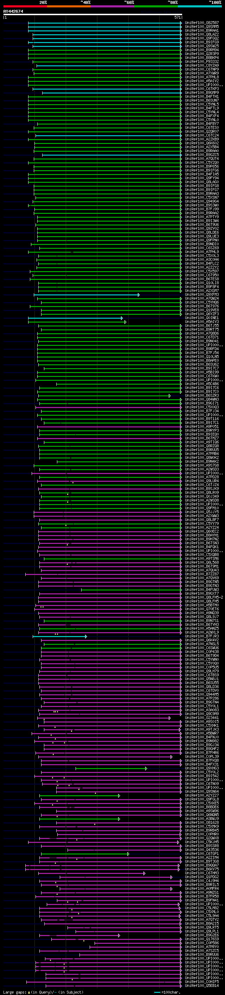Select row UniRef100_B9GZC5

(x=202, y=155)
